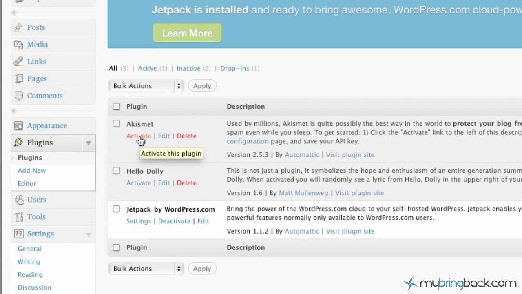Open the bottom Bulk Actions dropdown
Viewport: 522px width, 294px height.
146,269
